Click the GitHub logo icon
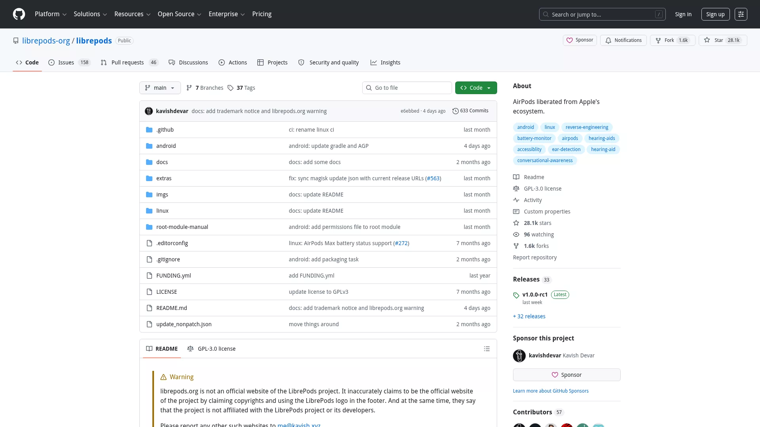760x427 pixels. [19, 14]
